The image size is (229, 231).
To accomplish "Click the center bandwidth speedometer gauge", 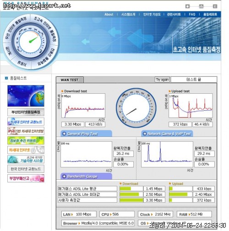I will click(136, 108).
